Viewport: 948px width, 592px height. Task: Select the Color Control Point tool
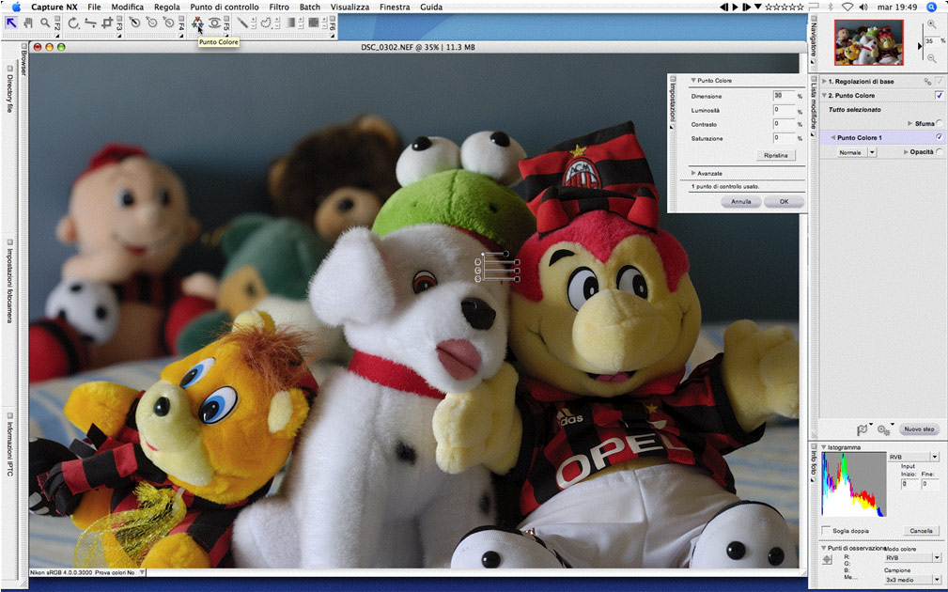pyautogui.click(x=197, y=23)
